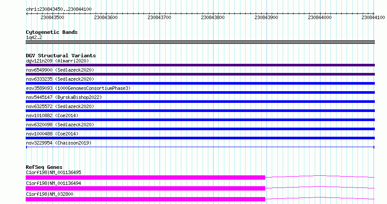Select the blue nsv6320098 variant bar
Viewport: 387px width, 204px height.
click(200, 129)
